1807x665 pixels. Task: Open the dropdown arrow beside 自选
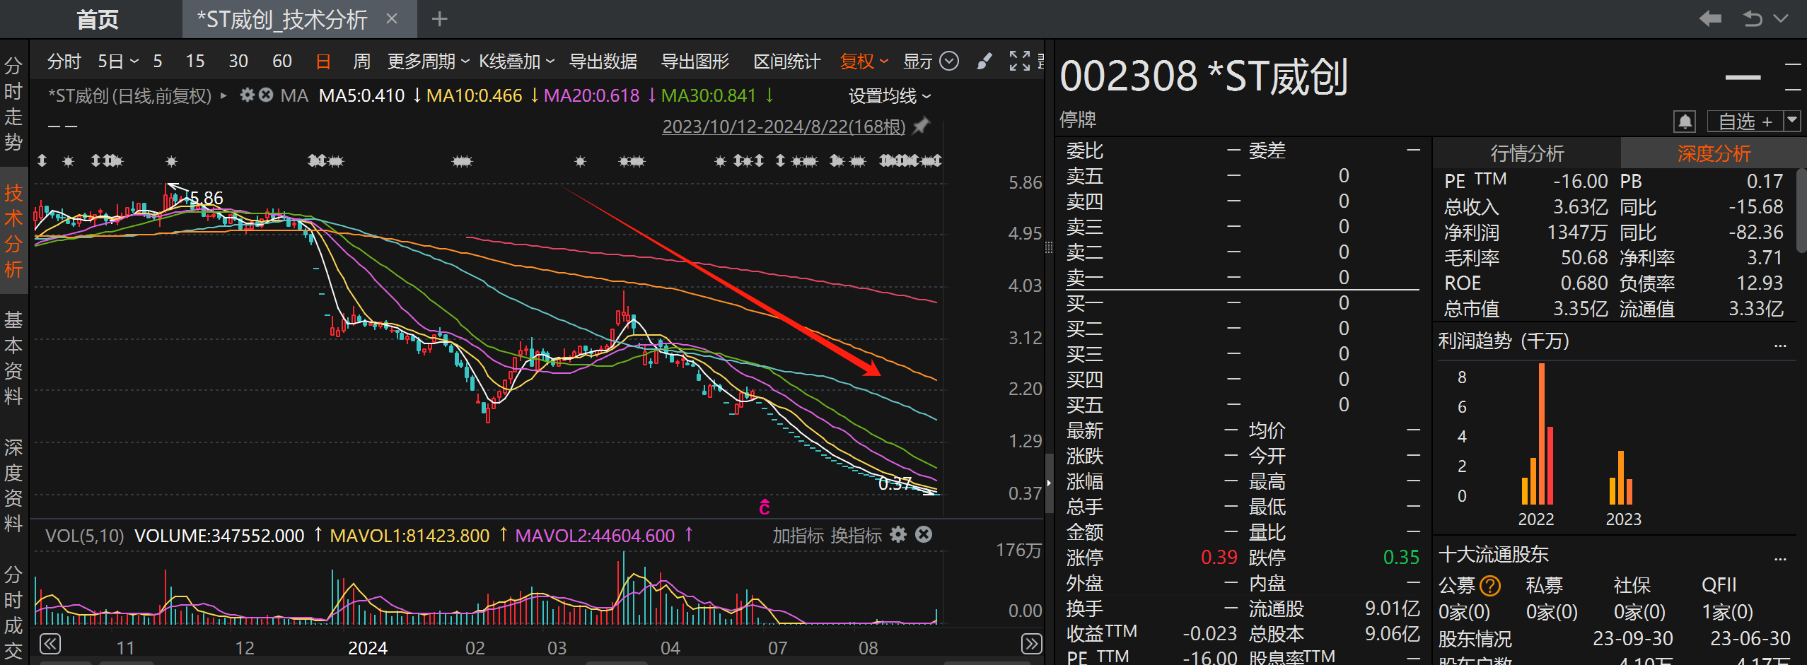point(1792,121)
